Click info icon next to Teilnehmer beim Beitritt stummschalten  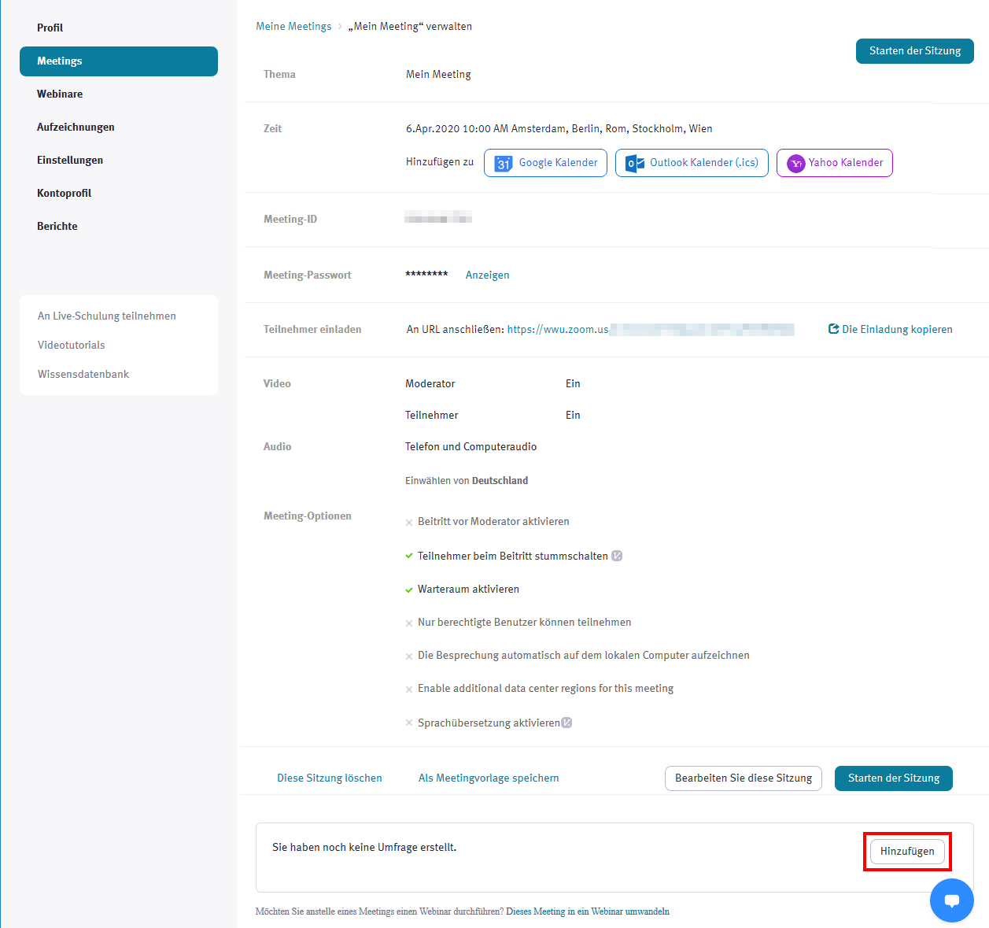point(617,556)
